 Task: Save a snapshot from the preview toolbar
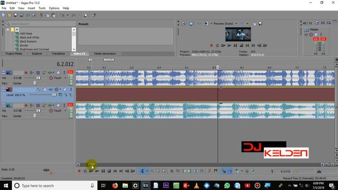tap(260, 23)
